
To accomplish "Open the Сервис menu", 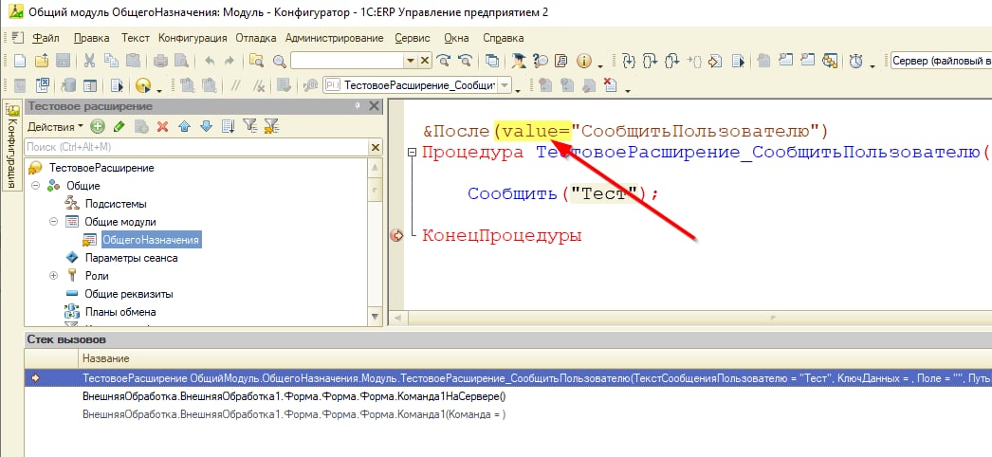I will pyautogui.click(x=413, y=38).
